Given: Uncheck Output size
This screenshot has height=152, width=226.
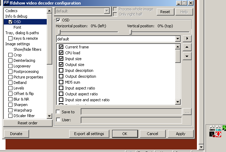Looking at the screenshot, I should (61, 64).
